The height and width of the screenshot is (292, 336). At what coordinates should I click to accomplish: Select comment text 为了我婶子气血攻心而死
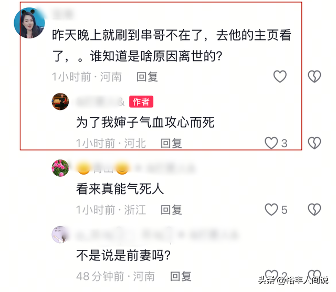click(x=145, y=123)
